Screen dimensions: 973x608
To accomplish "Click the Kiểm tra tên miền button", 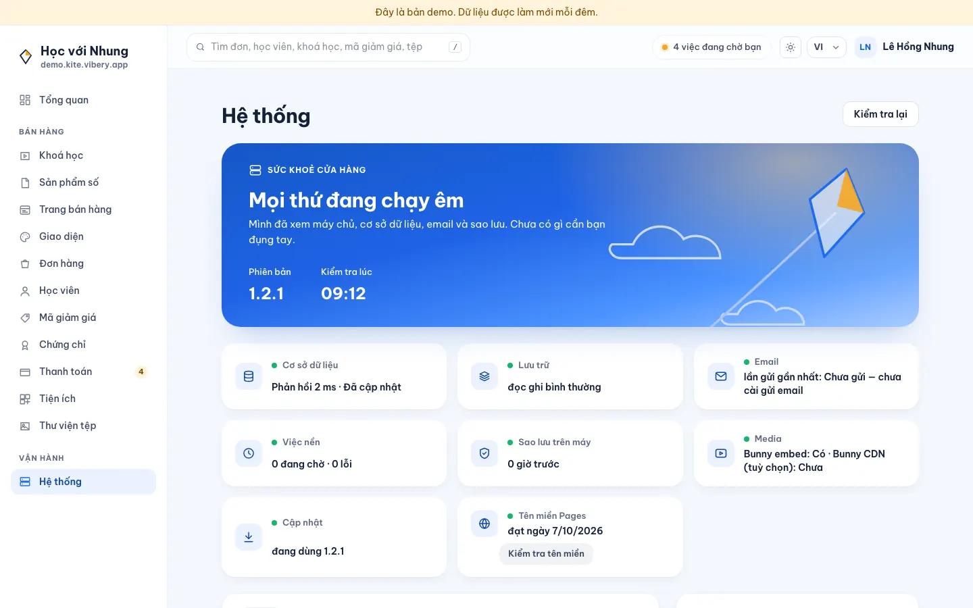I will pos(546,554).
